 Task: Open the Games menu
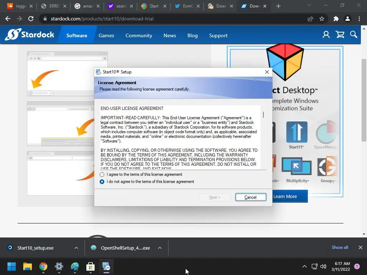click(x=106, y=35)
